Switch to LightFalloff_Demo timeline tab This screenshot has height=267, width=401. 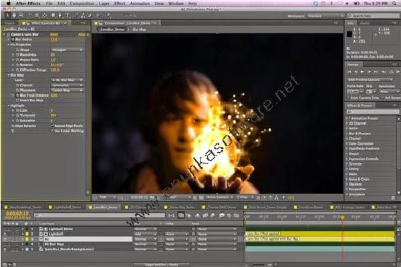(65, 207)
